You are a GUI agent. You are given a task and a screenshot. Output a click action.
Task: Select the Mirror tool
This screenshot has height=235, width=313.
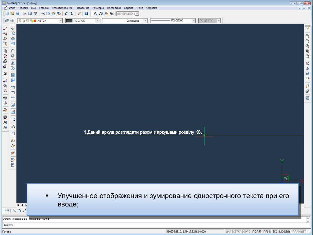click(13, 63)
